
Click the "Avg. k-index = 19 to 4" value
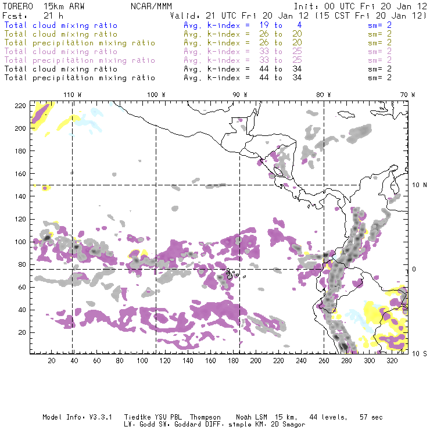(x=243, y=25)
